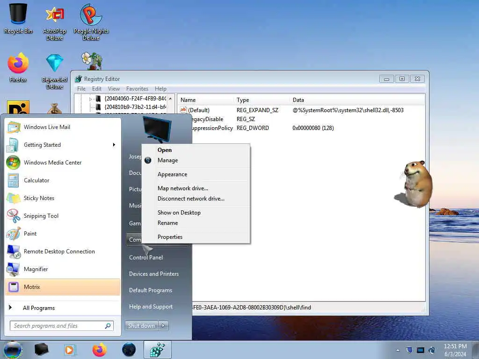Click the Magnifier icon
479x359 pixels.
click(13, 269)
